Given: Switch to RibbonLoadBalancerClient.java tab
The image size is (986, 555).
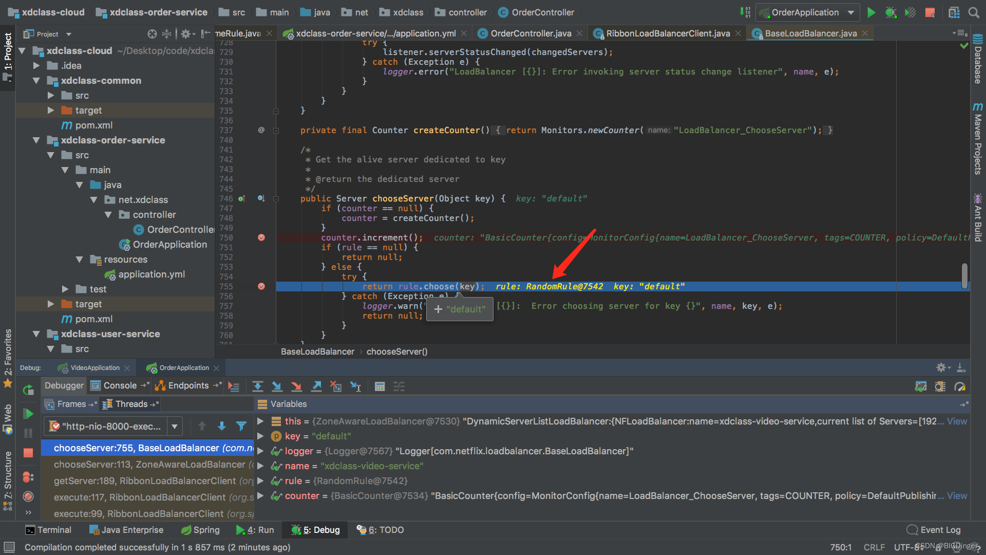Looking at the screenshot, I should point(668,33).
